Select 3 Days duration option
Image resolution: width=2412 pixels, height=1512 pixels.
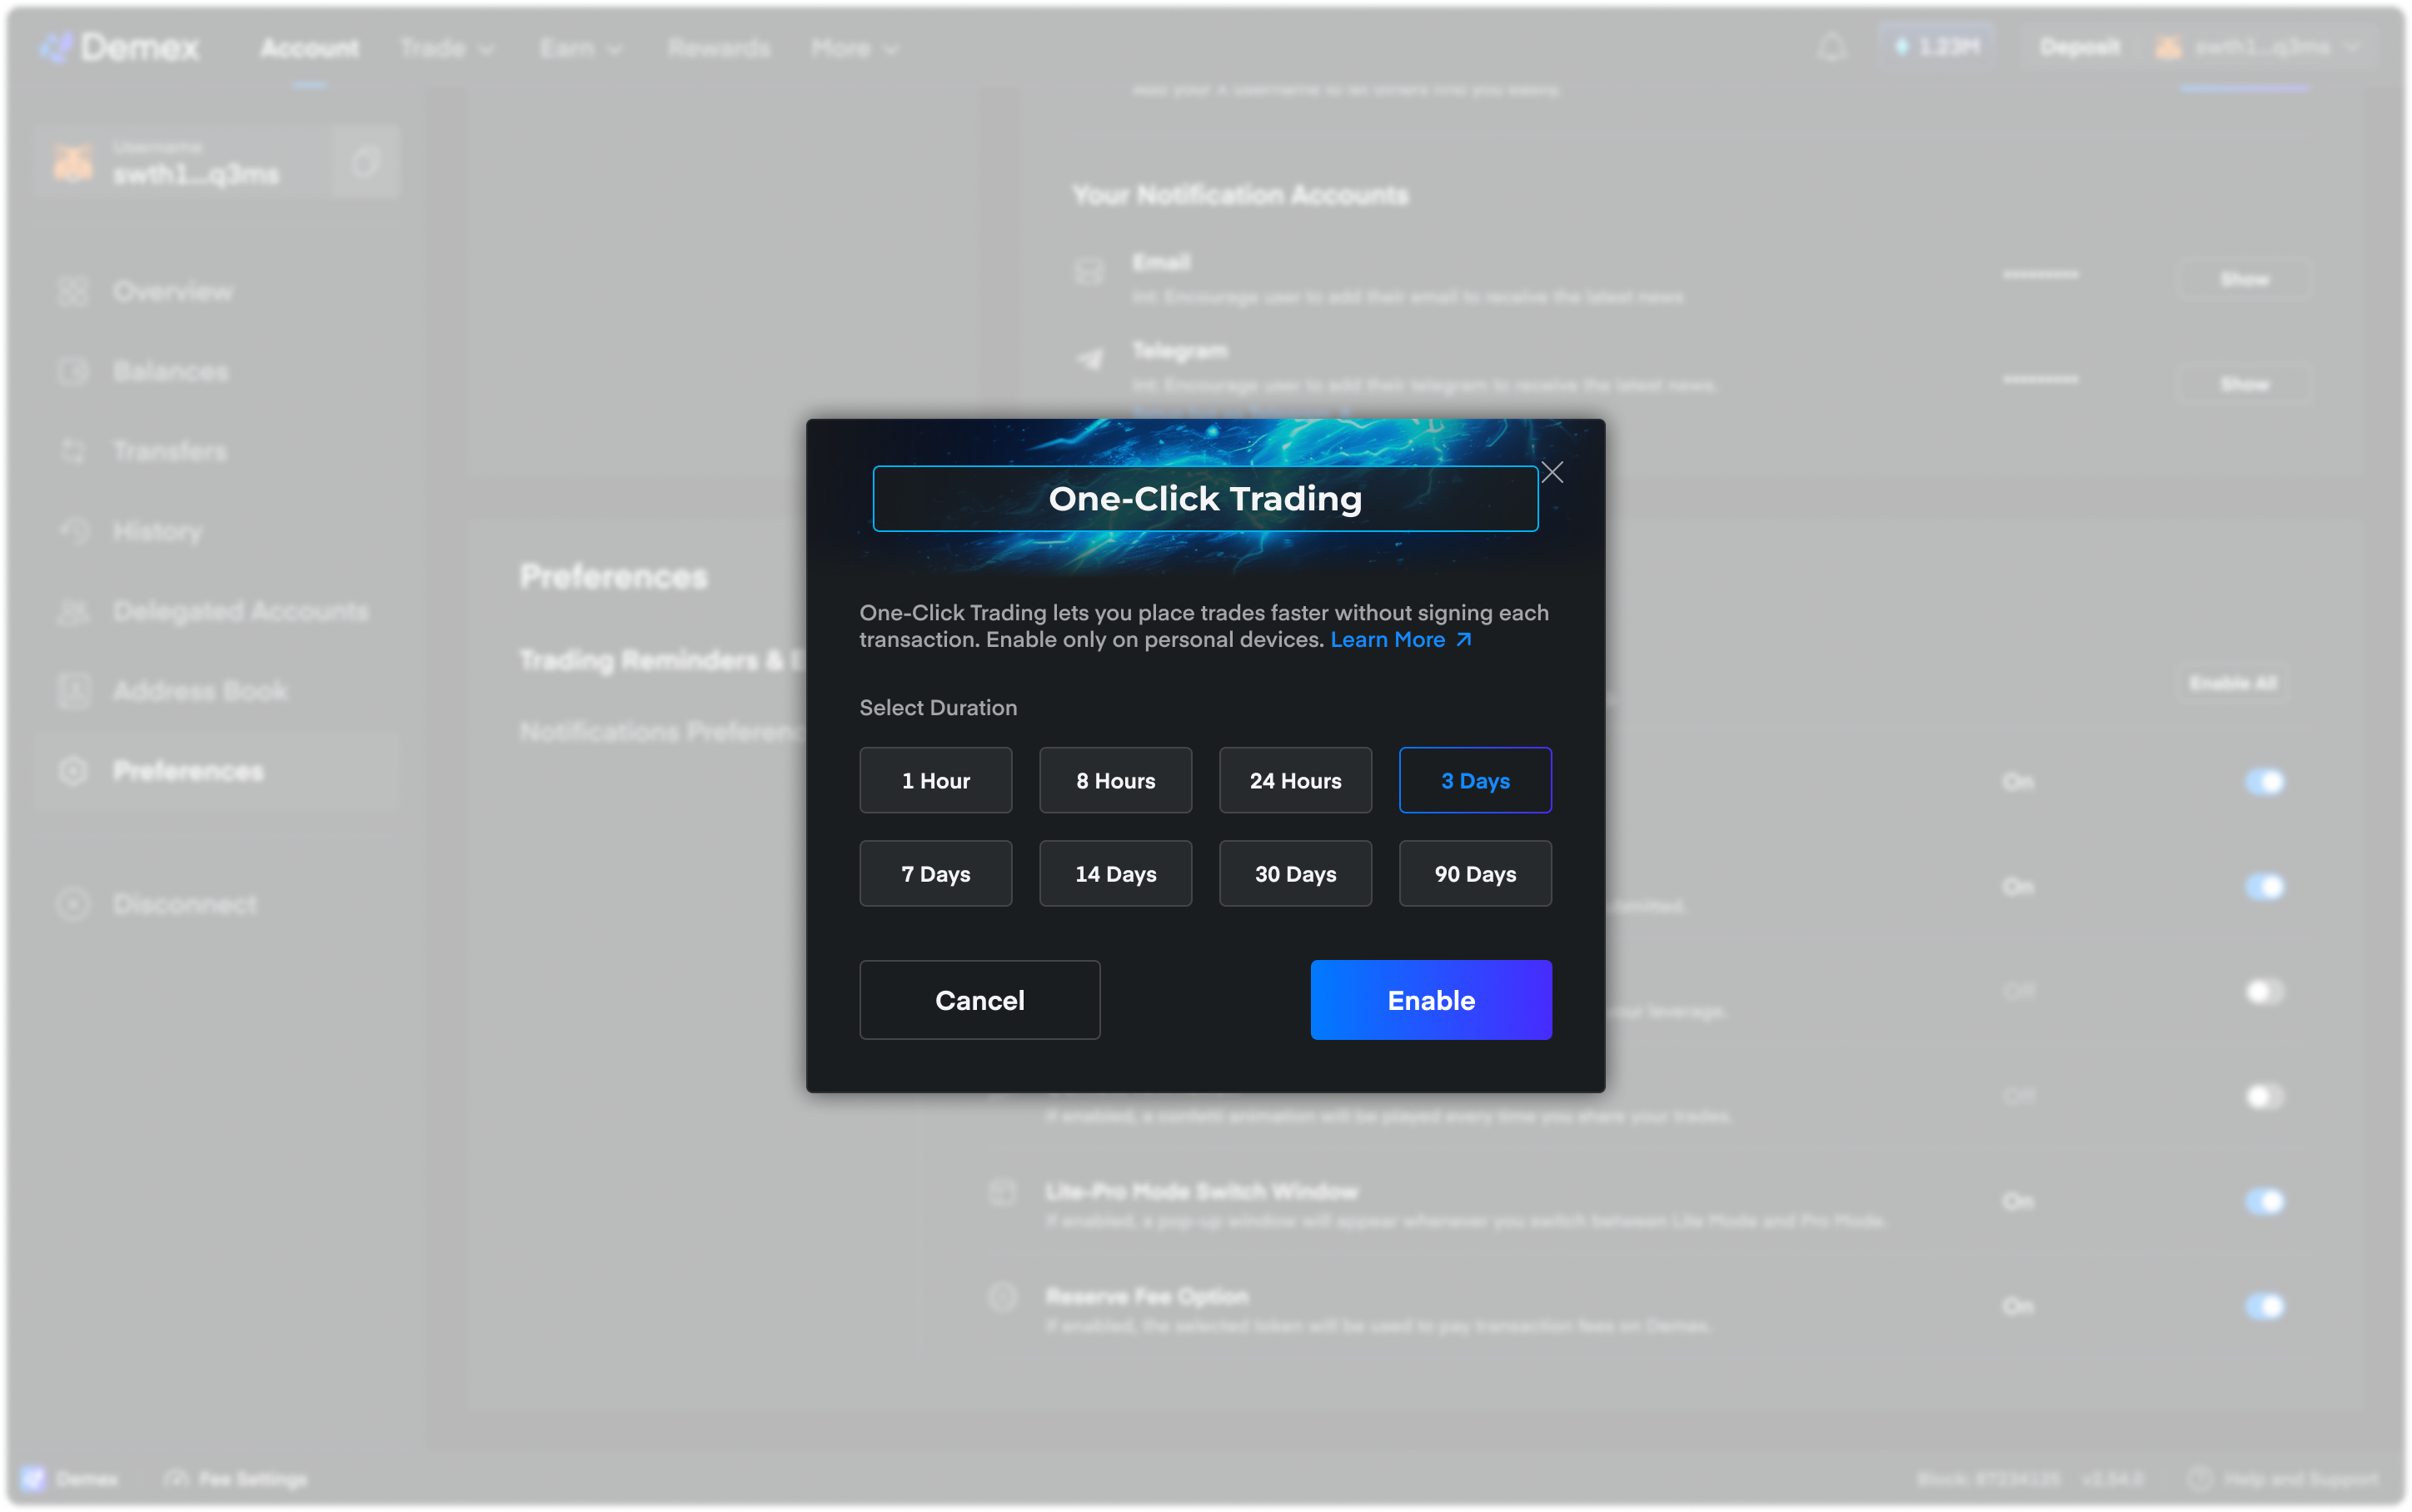[x=1474, y=780]
